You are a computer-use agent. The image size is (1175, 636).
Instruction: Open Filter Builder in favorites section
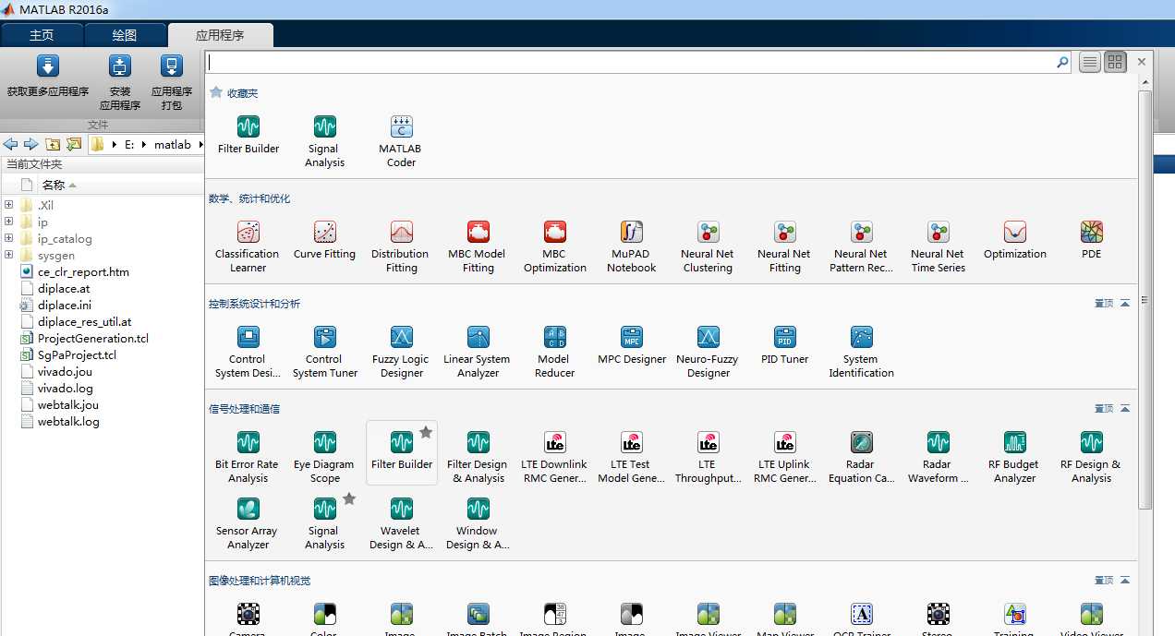248,135
